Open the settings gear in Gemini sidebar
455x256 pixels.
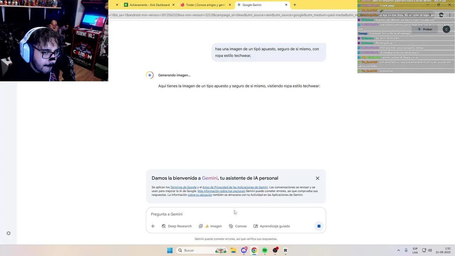[x=9, y=233]
